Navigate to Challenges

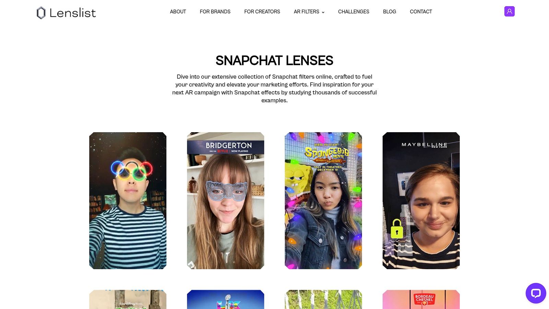pos(353,12)
